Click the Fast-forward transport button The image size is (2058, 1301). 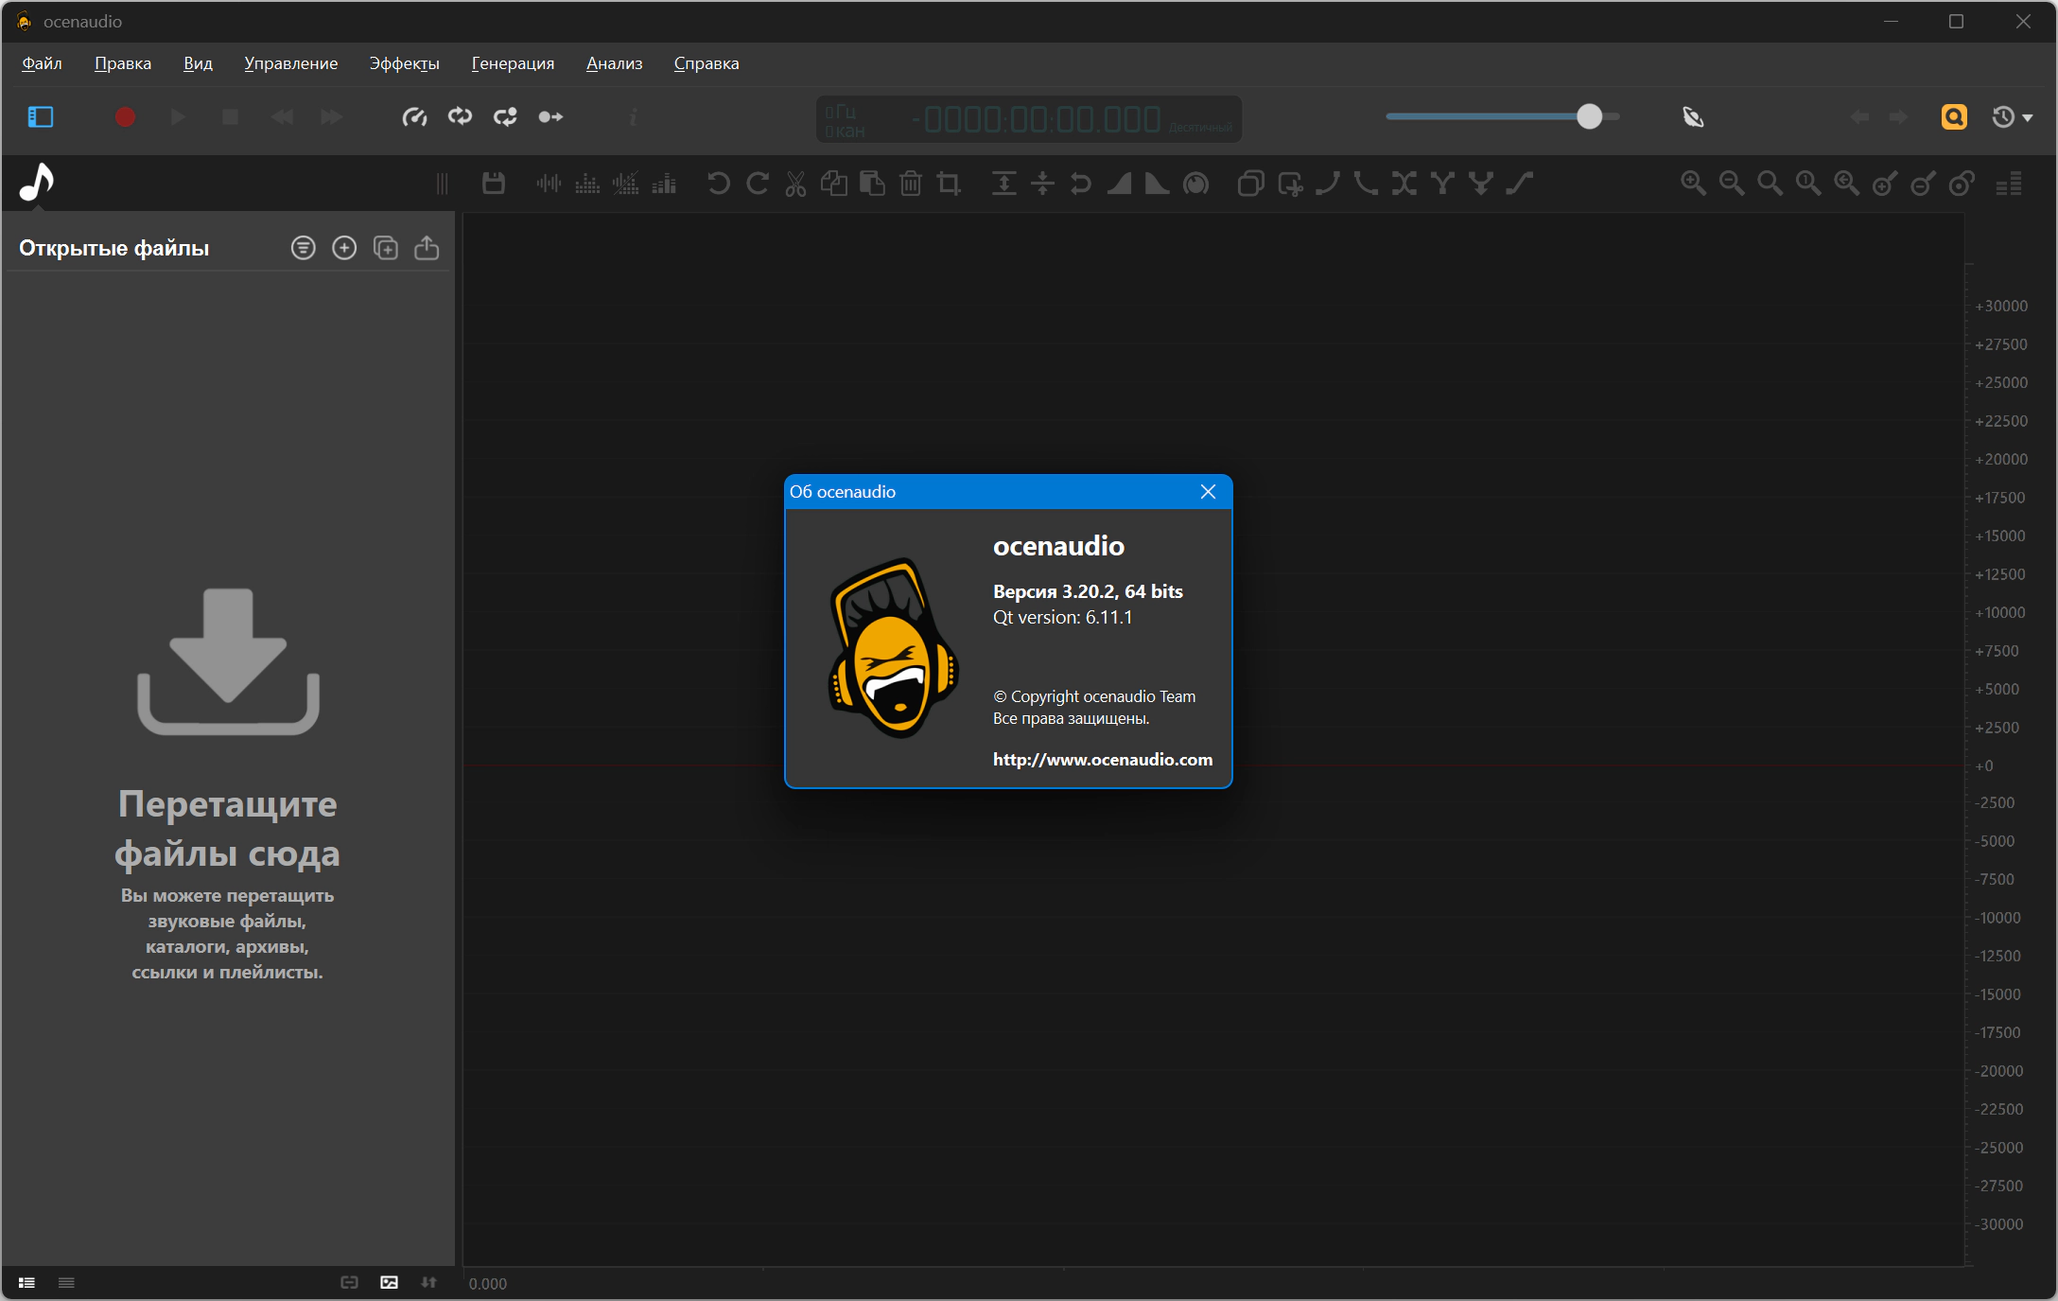tap(331, 116)
